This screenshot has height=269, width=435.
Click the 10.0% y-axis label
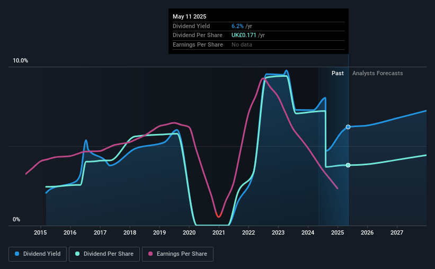pyautogui.click(x=20, y=61)
